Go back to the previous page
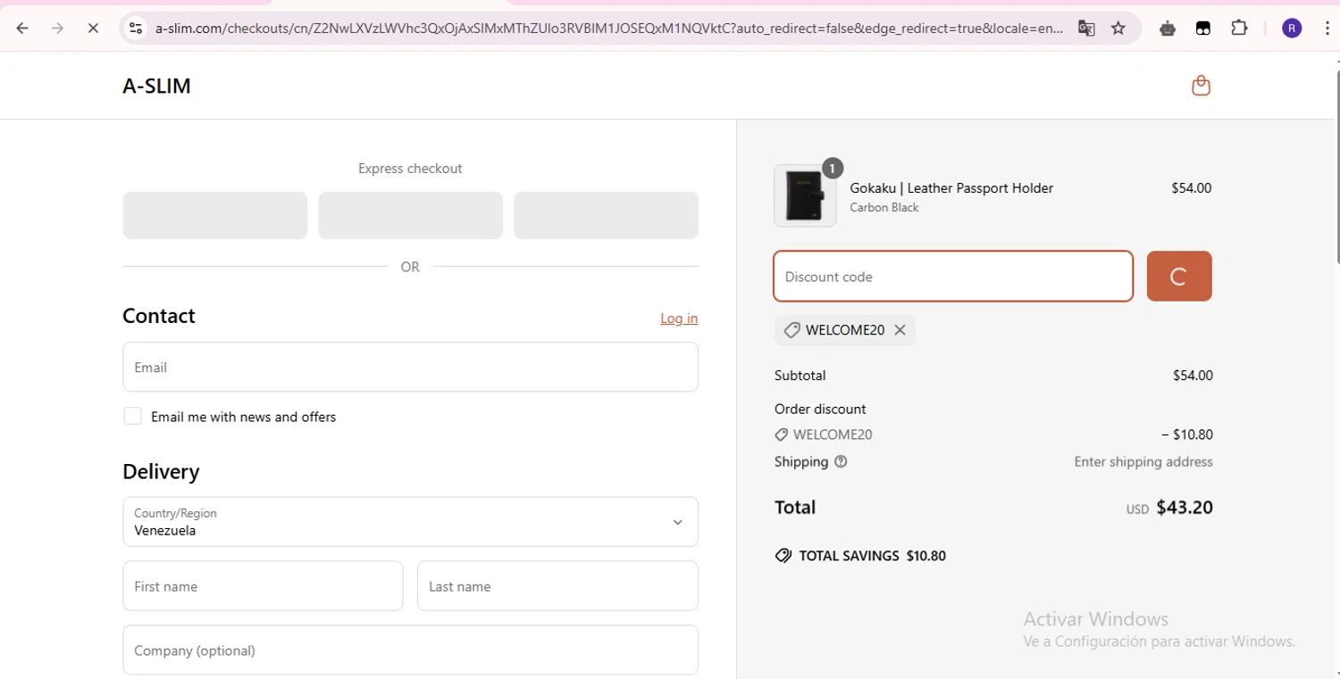1340x679 pixels. [x=22, y=29]
